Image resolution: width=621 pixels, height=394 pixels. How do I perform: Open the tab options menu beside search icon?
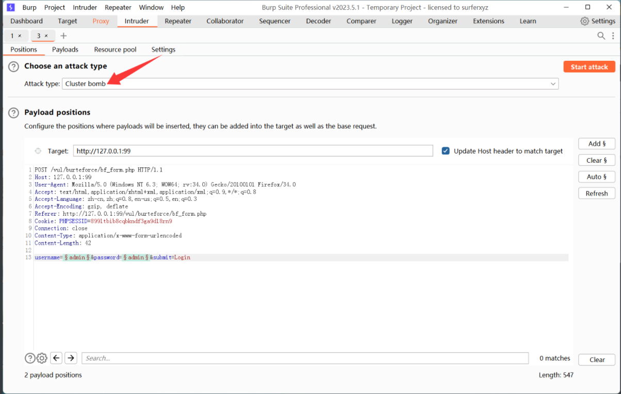[x=613, y=36]
